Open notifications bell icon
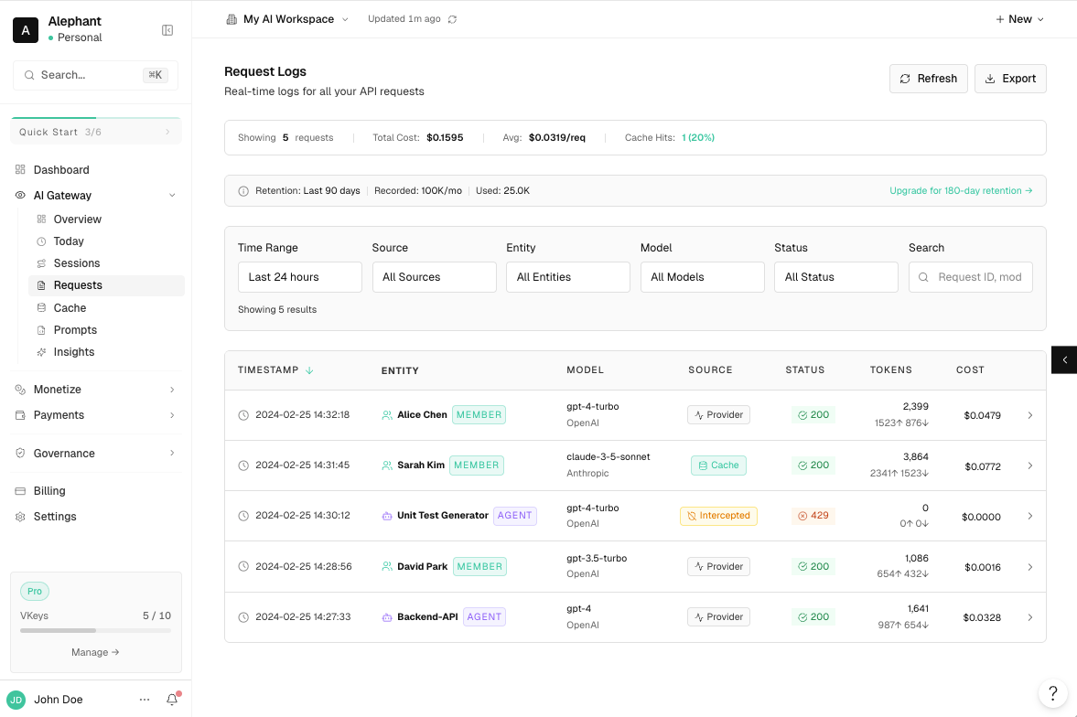 coord(172,699)
